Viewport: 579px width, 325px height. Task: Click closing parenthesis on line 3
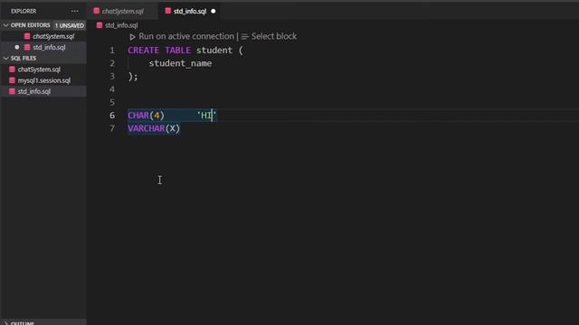(130, 76)
